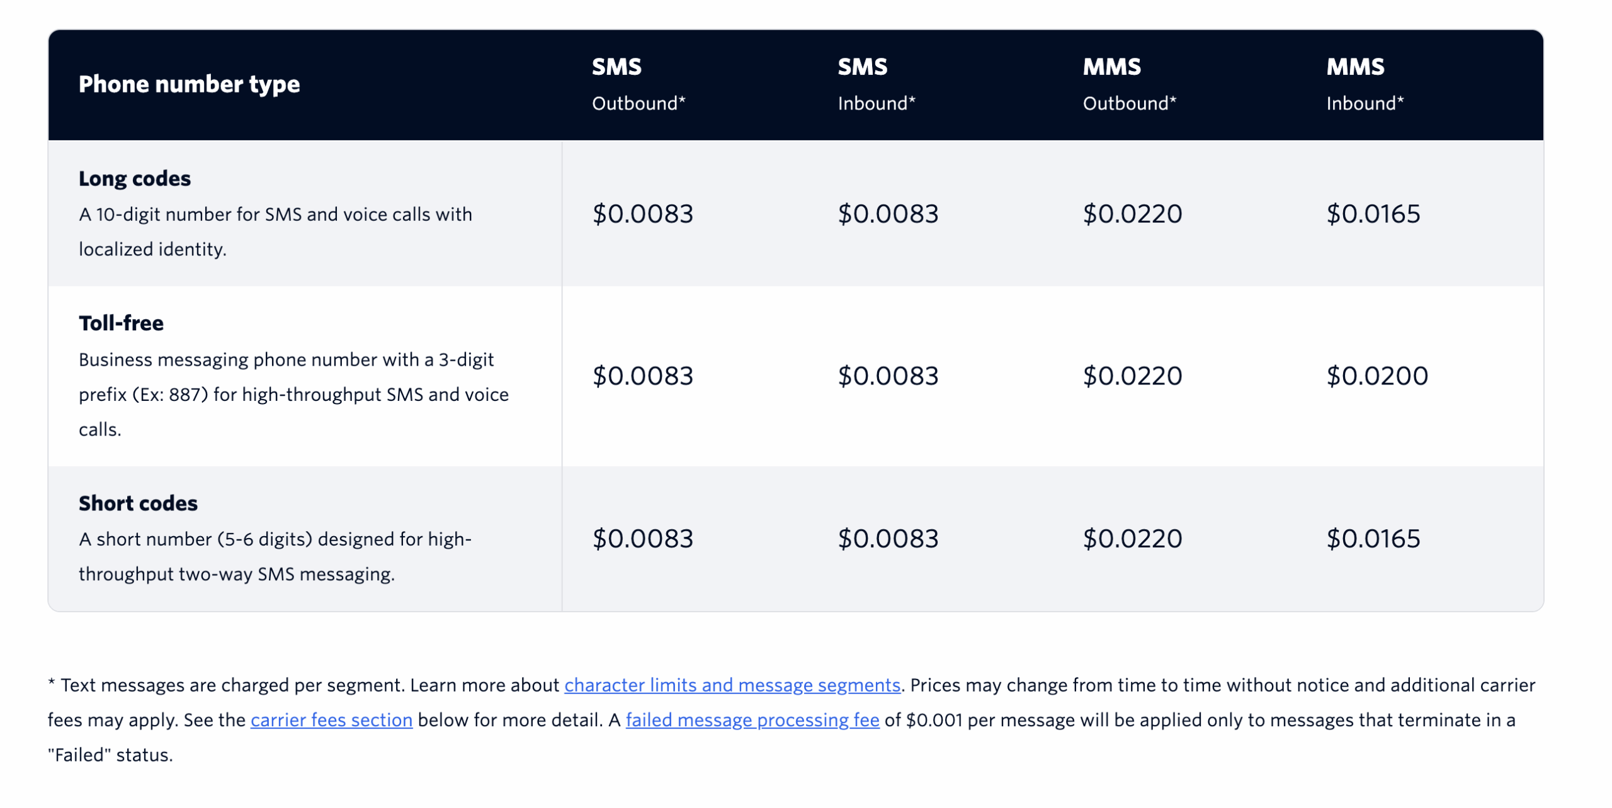This screenshot has width=1612, height=808.
Task: Click the SMS Inbound column header
Action: 877,84
